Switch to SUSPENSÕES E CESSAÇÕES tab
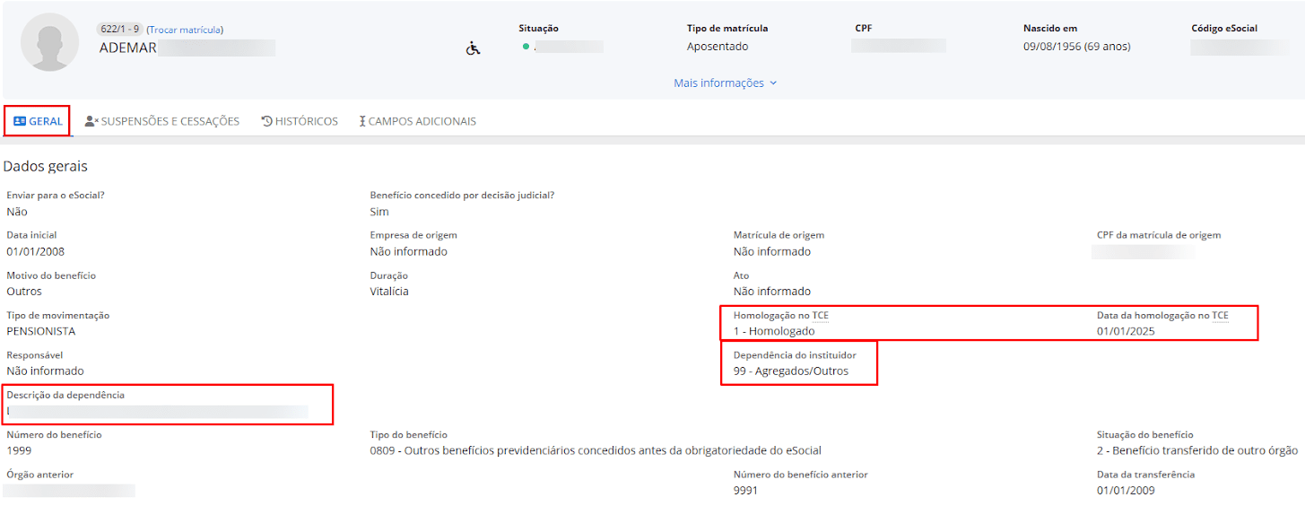The width and height of the screenshot is (1305, 506). 162,121
